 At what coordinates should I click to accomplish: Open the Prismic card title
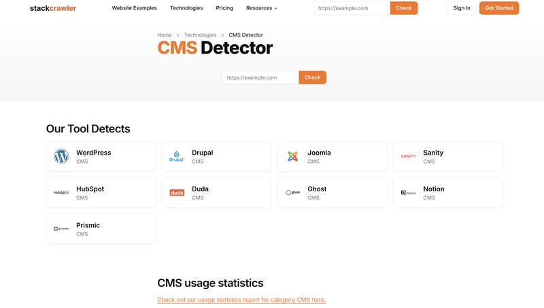click(88, 225)
